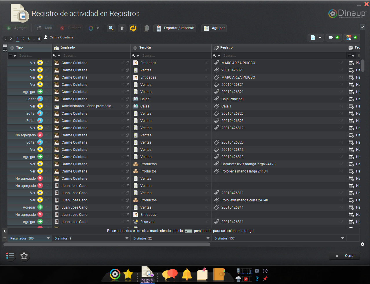The image size is (370, 284).
Task: Click the gear icon in dock tray
Action: 257,271
